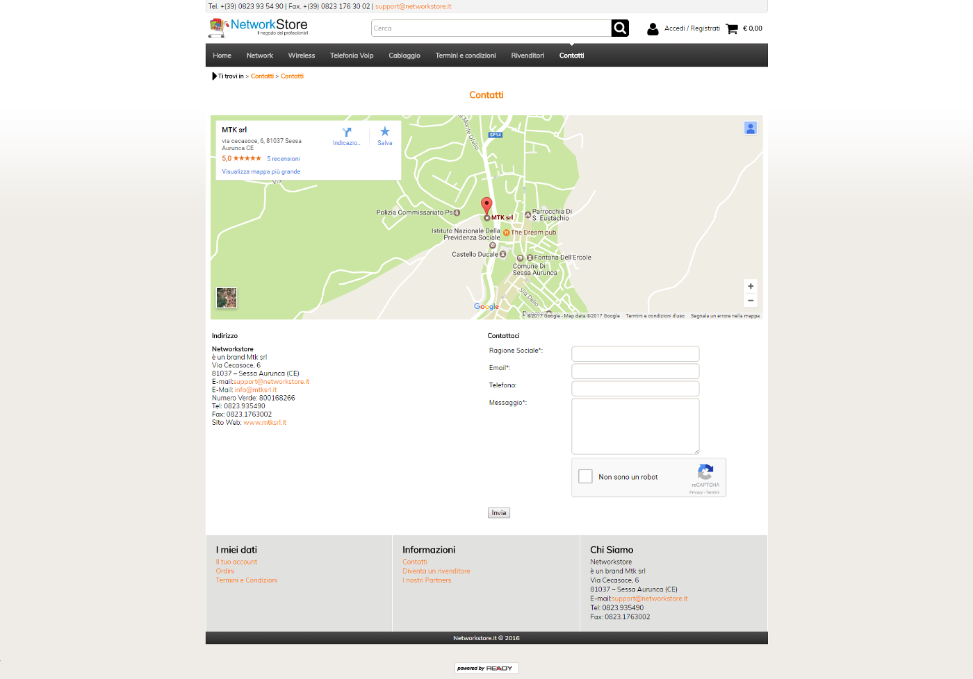
Task: Click the red MTK srl map pin
Action: tap(486, 205)
